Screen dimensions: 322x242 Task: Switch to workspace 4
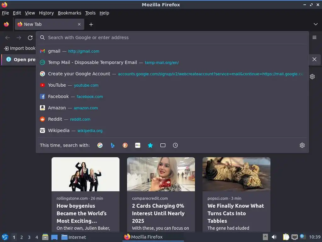click(37, 237)
